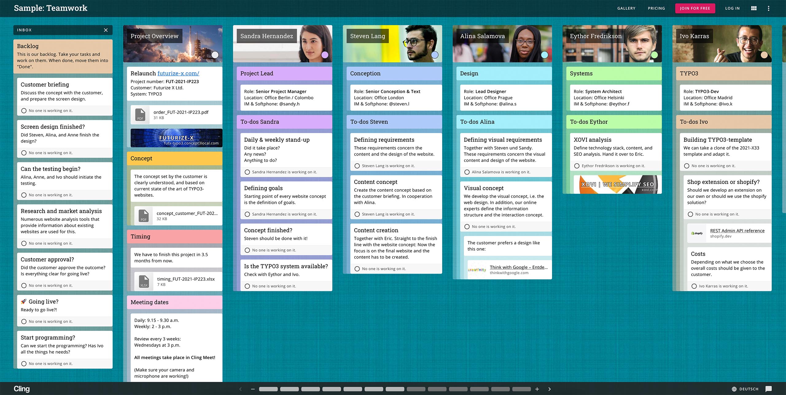This screenshot has height=395, width=786.
Task: Close the Inbox panel
Action: [106, 30]
